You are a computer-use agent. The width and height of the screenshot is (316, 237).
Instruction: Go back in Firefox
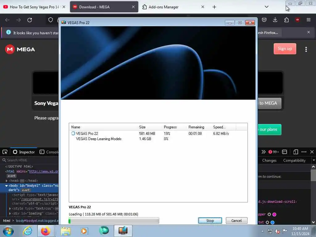click(x=7, y=20)
